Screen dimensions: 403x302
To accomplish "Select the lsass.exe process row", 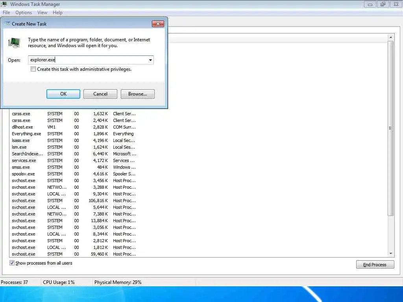I will tap(74, 140).
